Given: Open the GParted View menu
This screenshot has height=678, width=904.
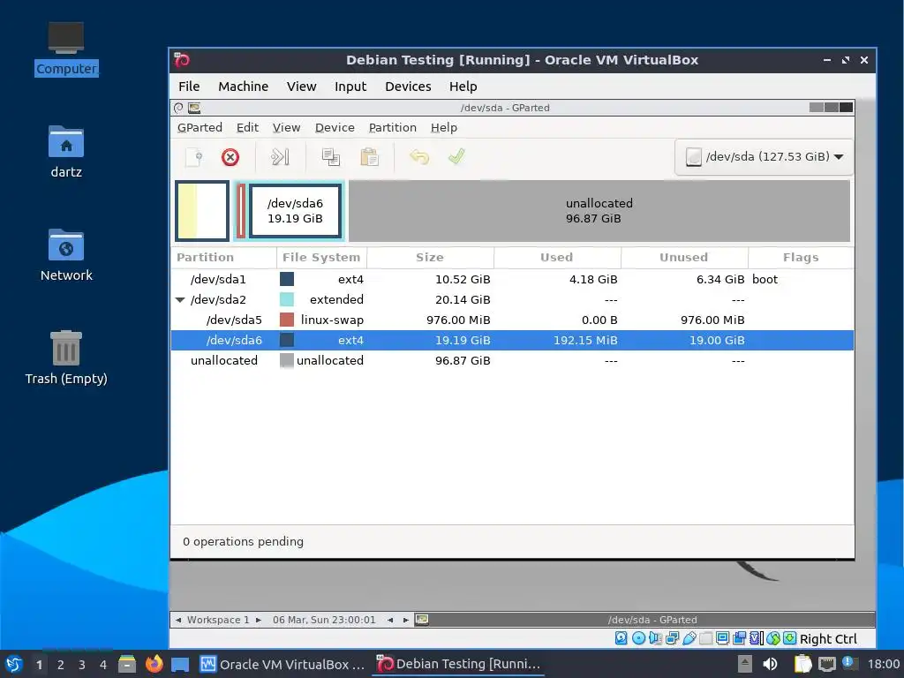Looking at the screenshot, I should click(x=286, y=127).
